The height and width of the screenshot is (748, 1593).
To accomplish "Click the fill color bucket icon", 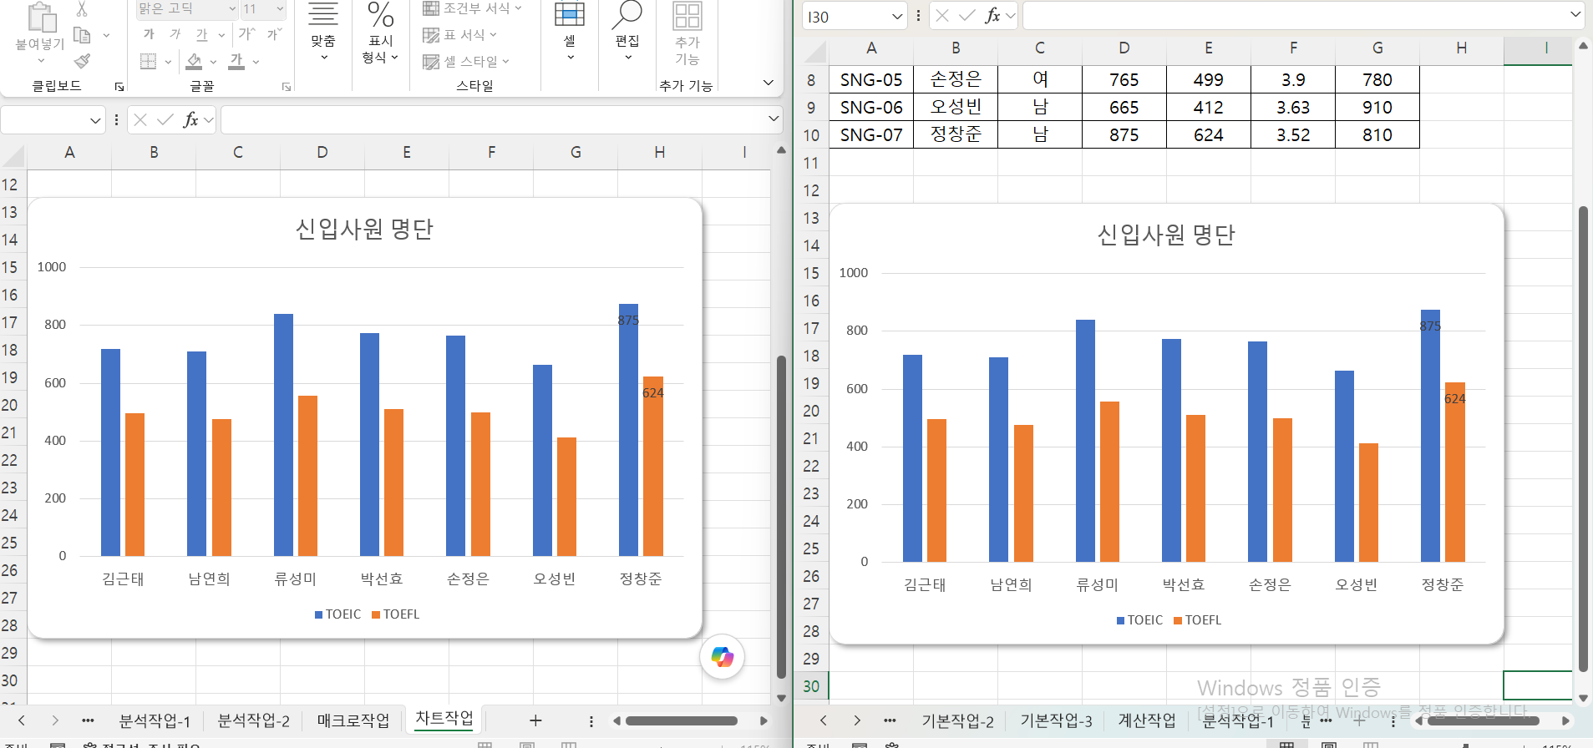I will [x=194, y=61].
